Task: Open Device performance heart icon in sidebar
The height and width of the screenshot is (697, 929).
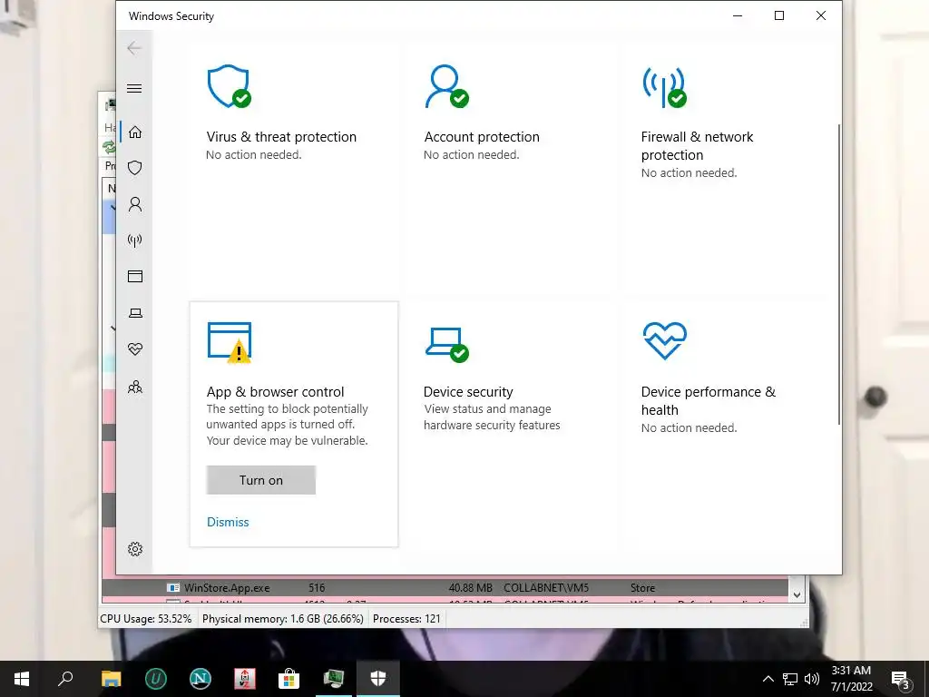Action: (135, 349)
